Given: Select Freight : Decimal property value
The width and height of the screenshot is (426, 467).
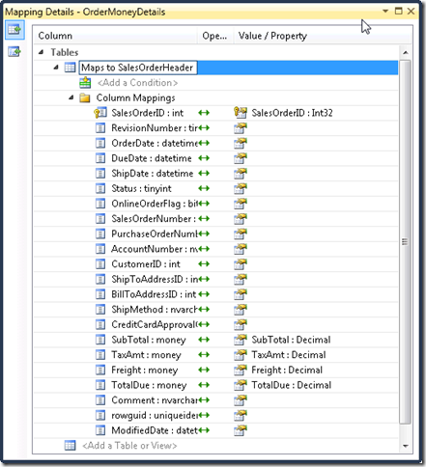Looking at the screenshot, I should pos(287,370).
